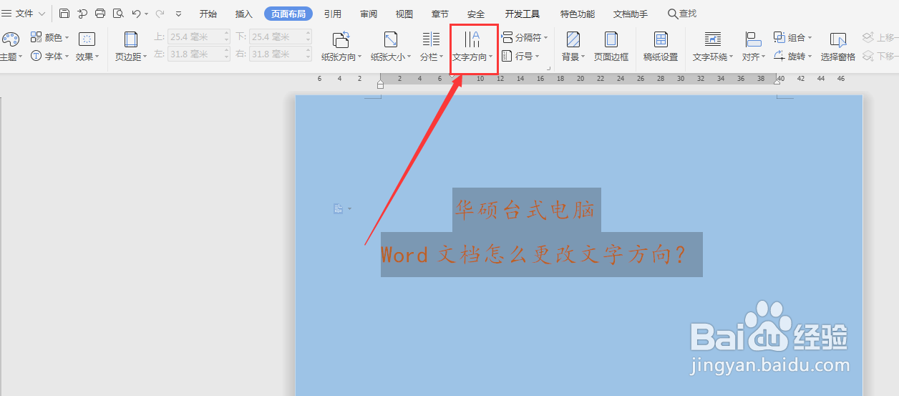Switch to the 插入 tab
This screenshot has width=899, height=396.
[244, 14]
